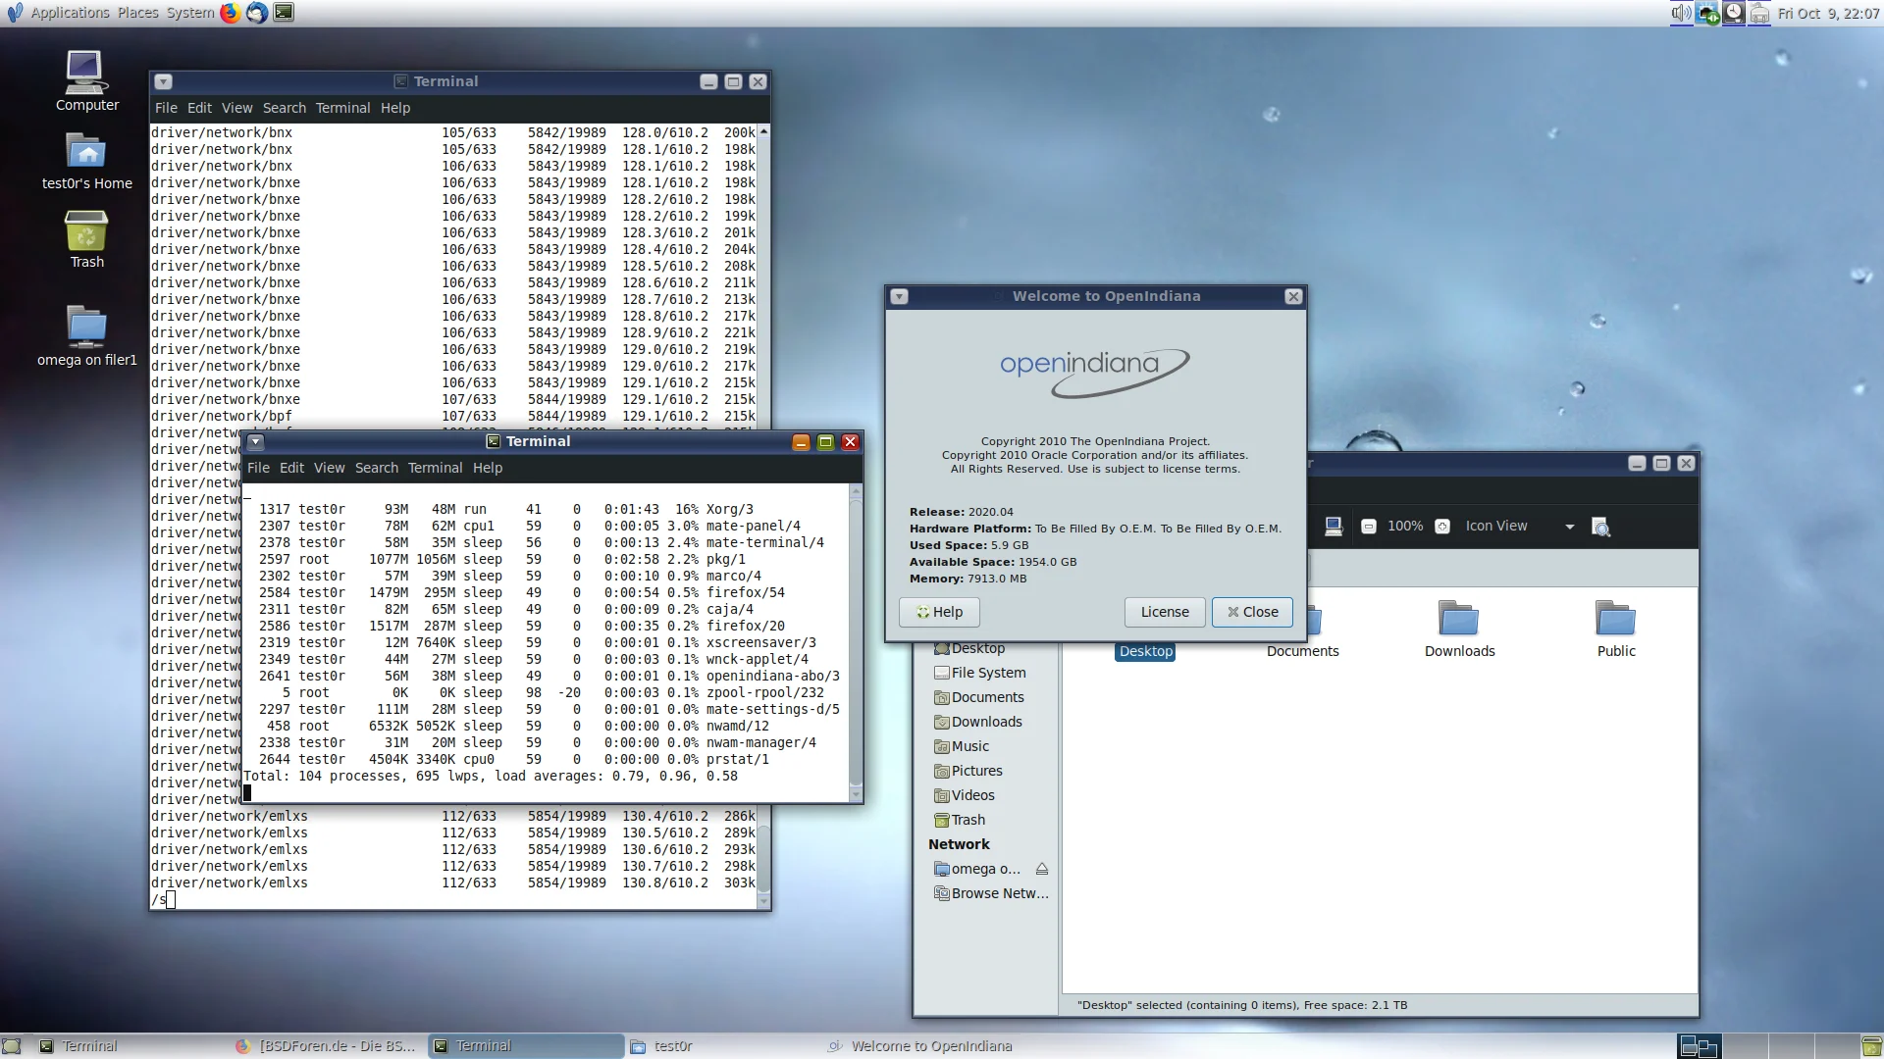Launch Firefox from the top panel
Screen dimensions: 1884x1059
coord(231,13)
